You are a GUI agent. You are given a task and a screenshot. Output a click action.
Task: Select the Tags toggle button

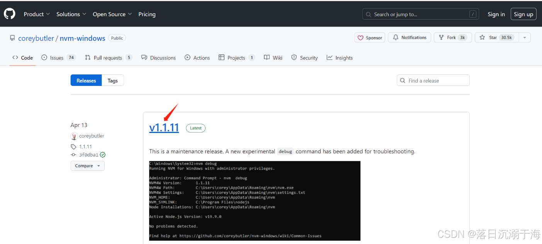[113, 81]
